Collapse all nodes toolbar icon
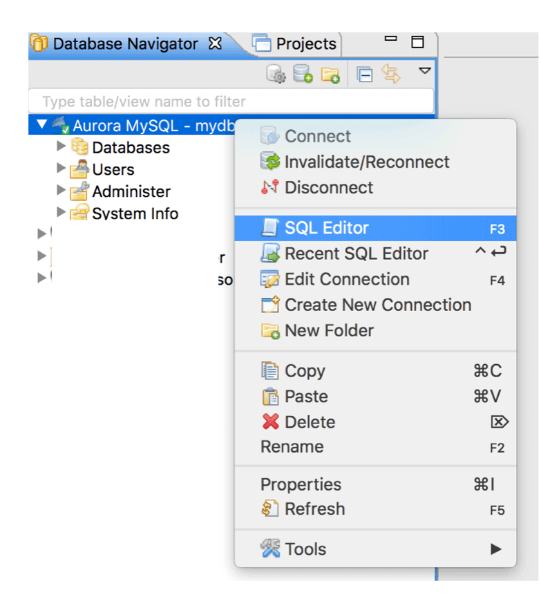Viewport: 541px width, 608px height. point(365,75)
